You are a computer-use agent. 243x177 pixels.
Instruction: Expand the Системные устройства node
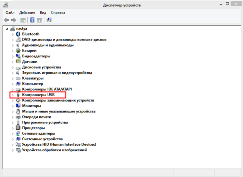point(13,139)
